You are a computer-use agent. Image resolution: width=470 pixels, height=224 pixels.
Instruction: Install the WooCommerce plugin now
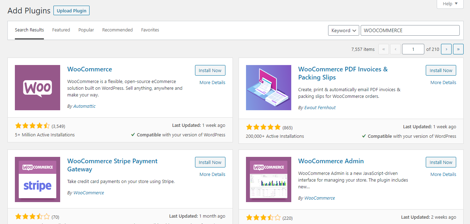210,70
